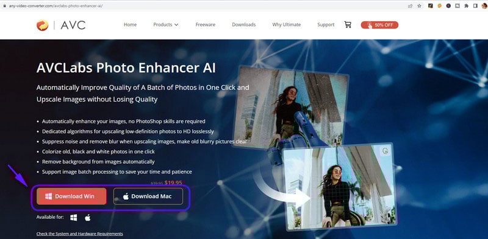
Task: Click the 'Dedicated algorithms for upscaling' bullet
Action: click(128, 131)
